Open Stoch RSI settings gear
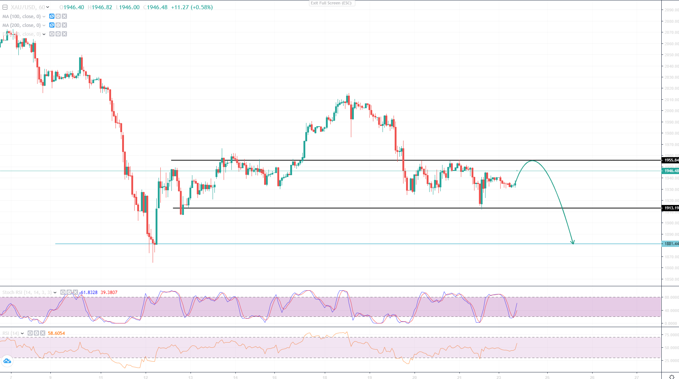The height and width of the screenshot is (379, 679). pyautogui.click(x=69, y=292)
